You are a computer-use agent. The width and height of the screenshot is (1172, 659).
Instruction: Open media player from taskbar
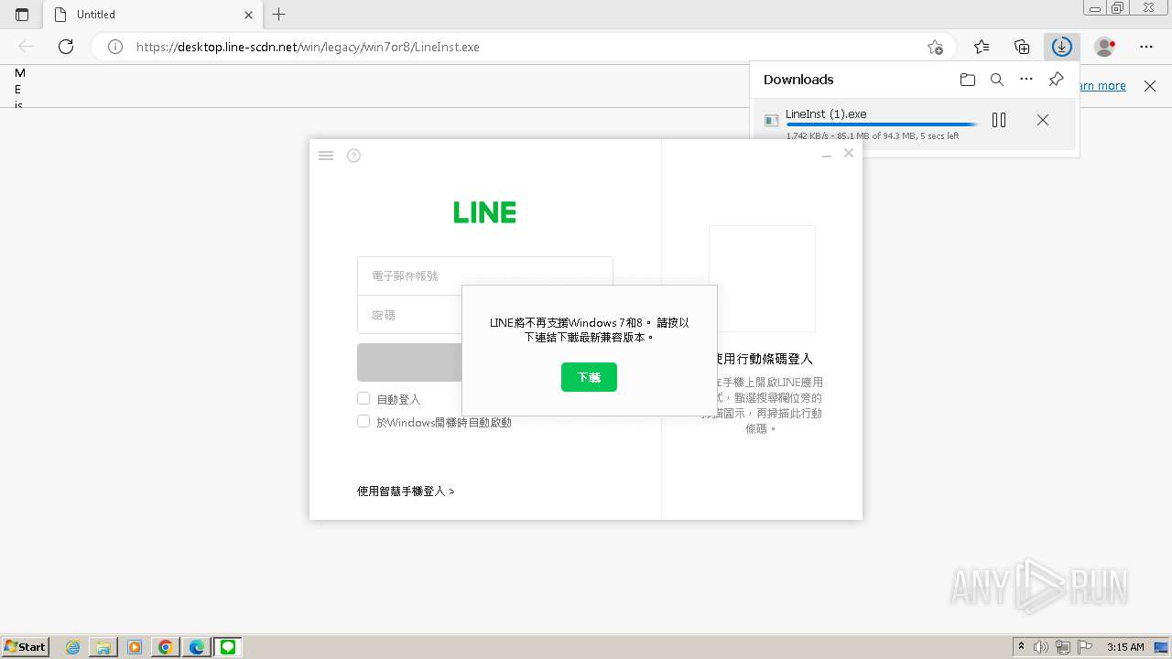[135, 647]
